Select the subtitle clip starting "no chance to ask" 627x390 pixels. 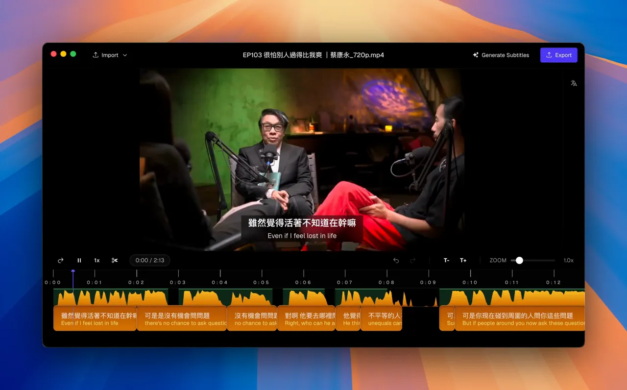point(252,318)
